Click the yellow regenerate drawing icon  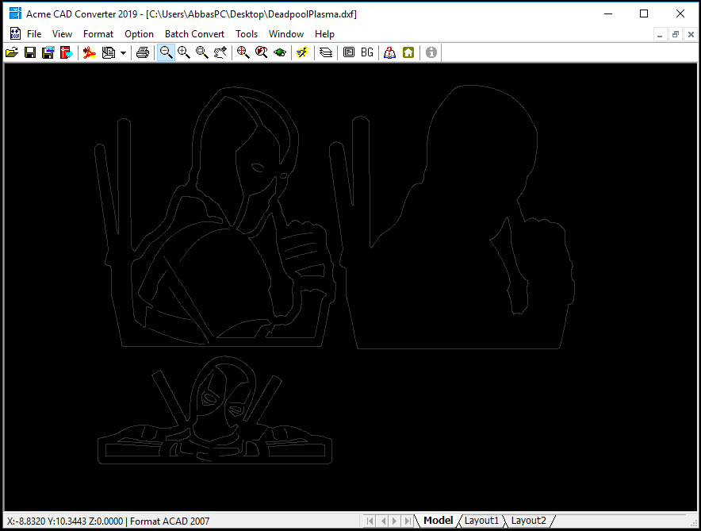[x=303, y=53]
